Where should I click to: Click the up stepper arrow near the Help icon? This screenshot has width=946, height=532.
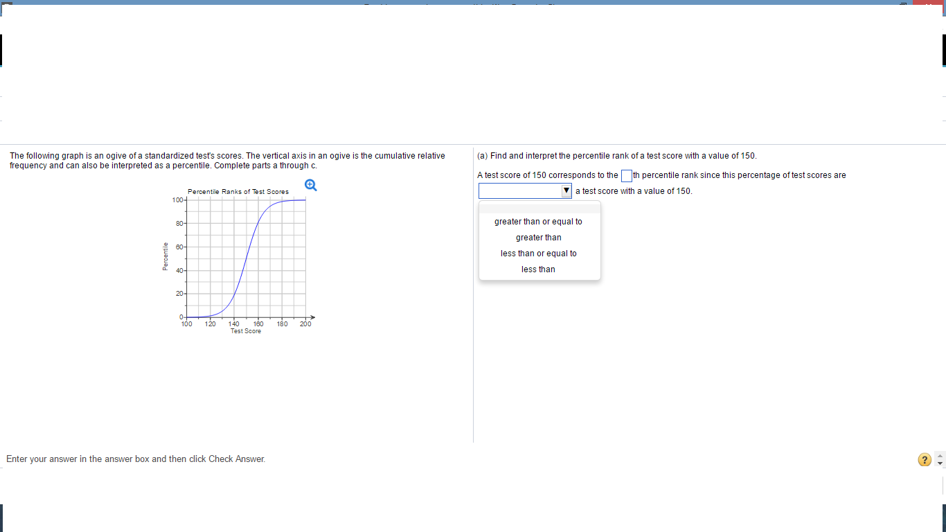pyautogui.click(x=939, y=456)
